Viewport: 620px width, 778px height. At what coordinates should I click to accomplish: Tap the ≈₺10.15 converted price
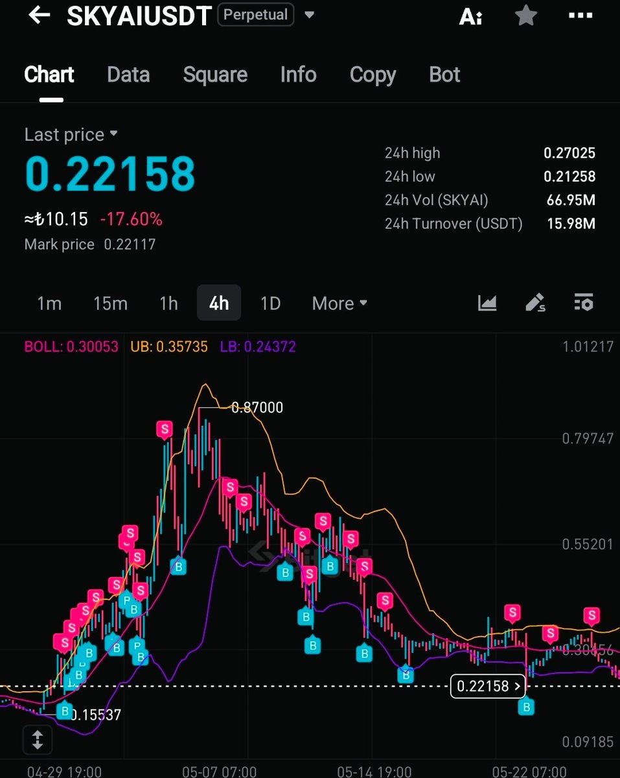(x=56, y=219)
